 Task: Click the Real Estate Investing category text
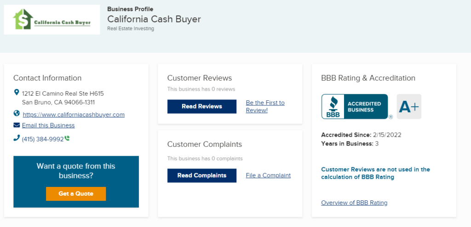click(131, 29)
